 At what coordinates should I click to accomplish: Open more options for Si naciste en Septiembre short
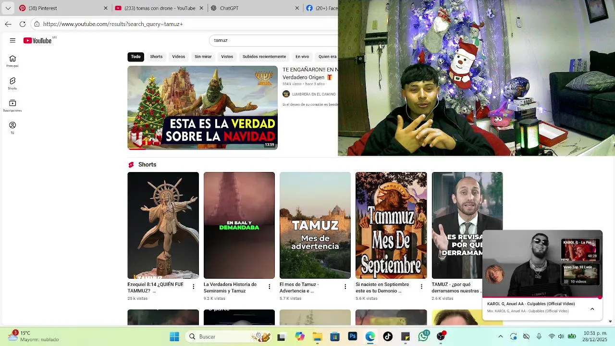point(421,287)
